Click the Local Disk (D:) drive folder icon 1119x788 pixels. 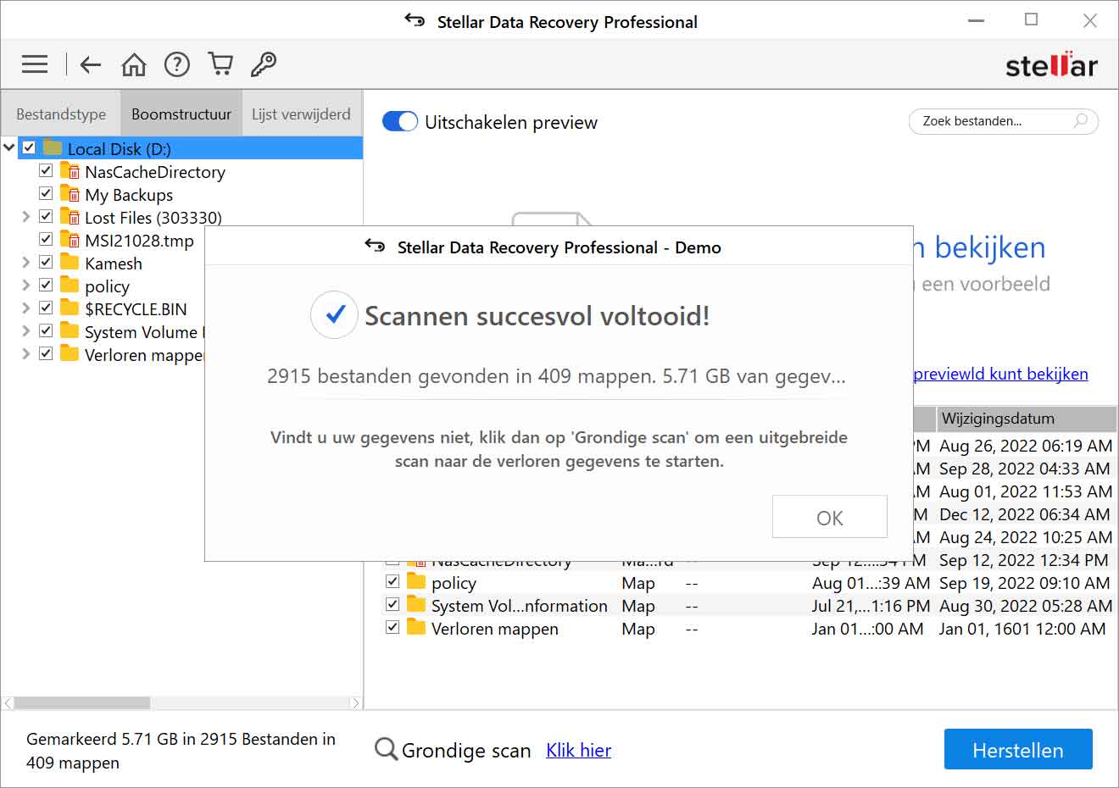tap(53, 148)
